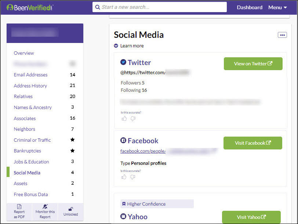
Task: Open the facebook.com/people link
Action: (x=143, y=151)
